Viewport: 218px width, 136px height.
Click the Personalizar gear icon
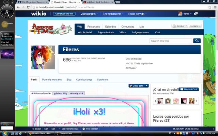point(83,129)
